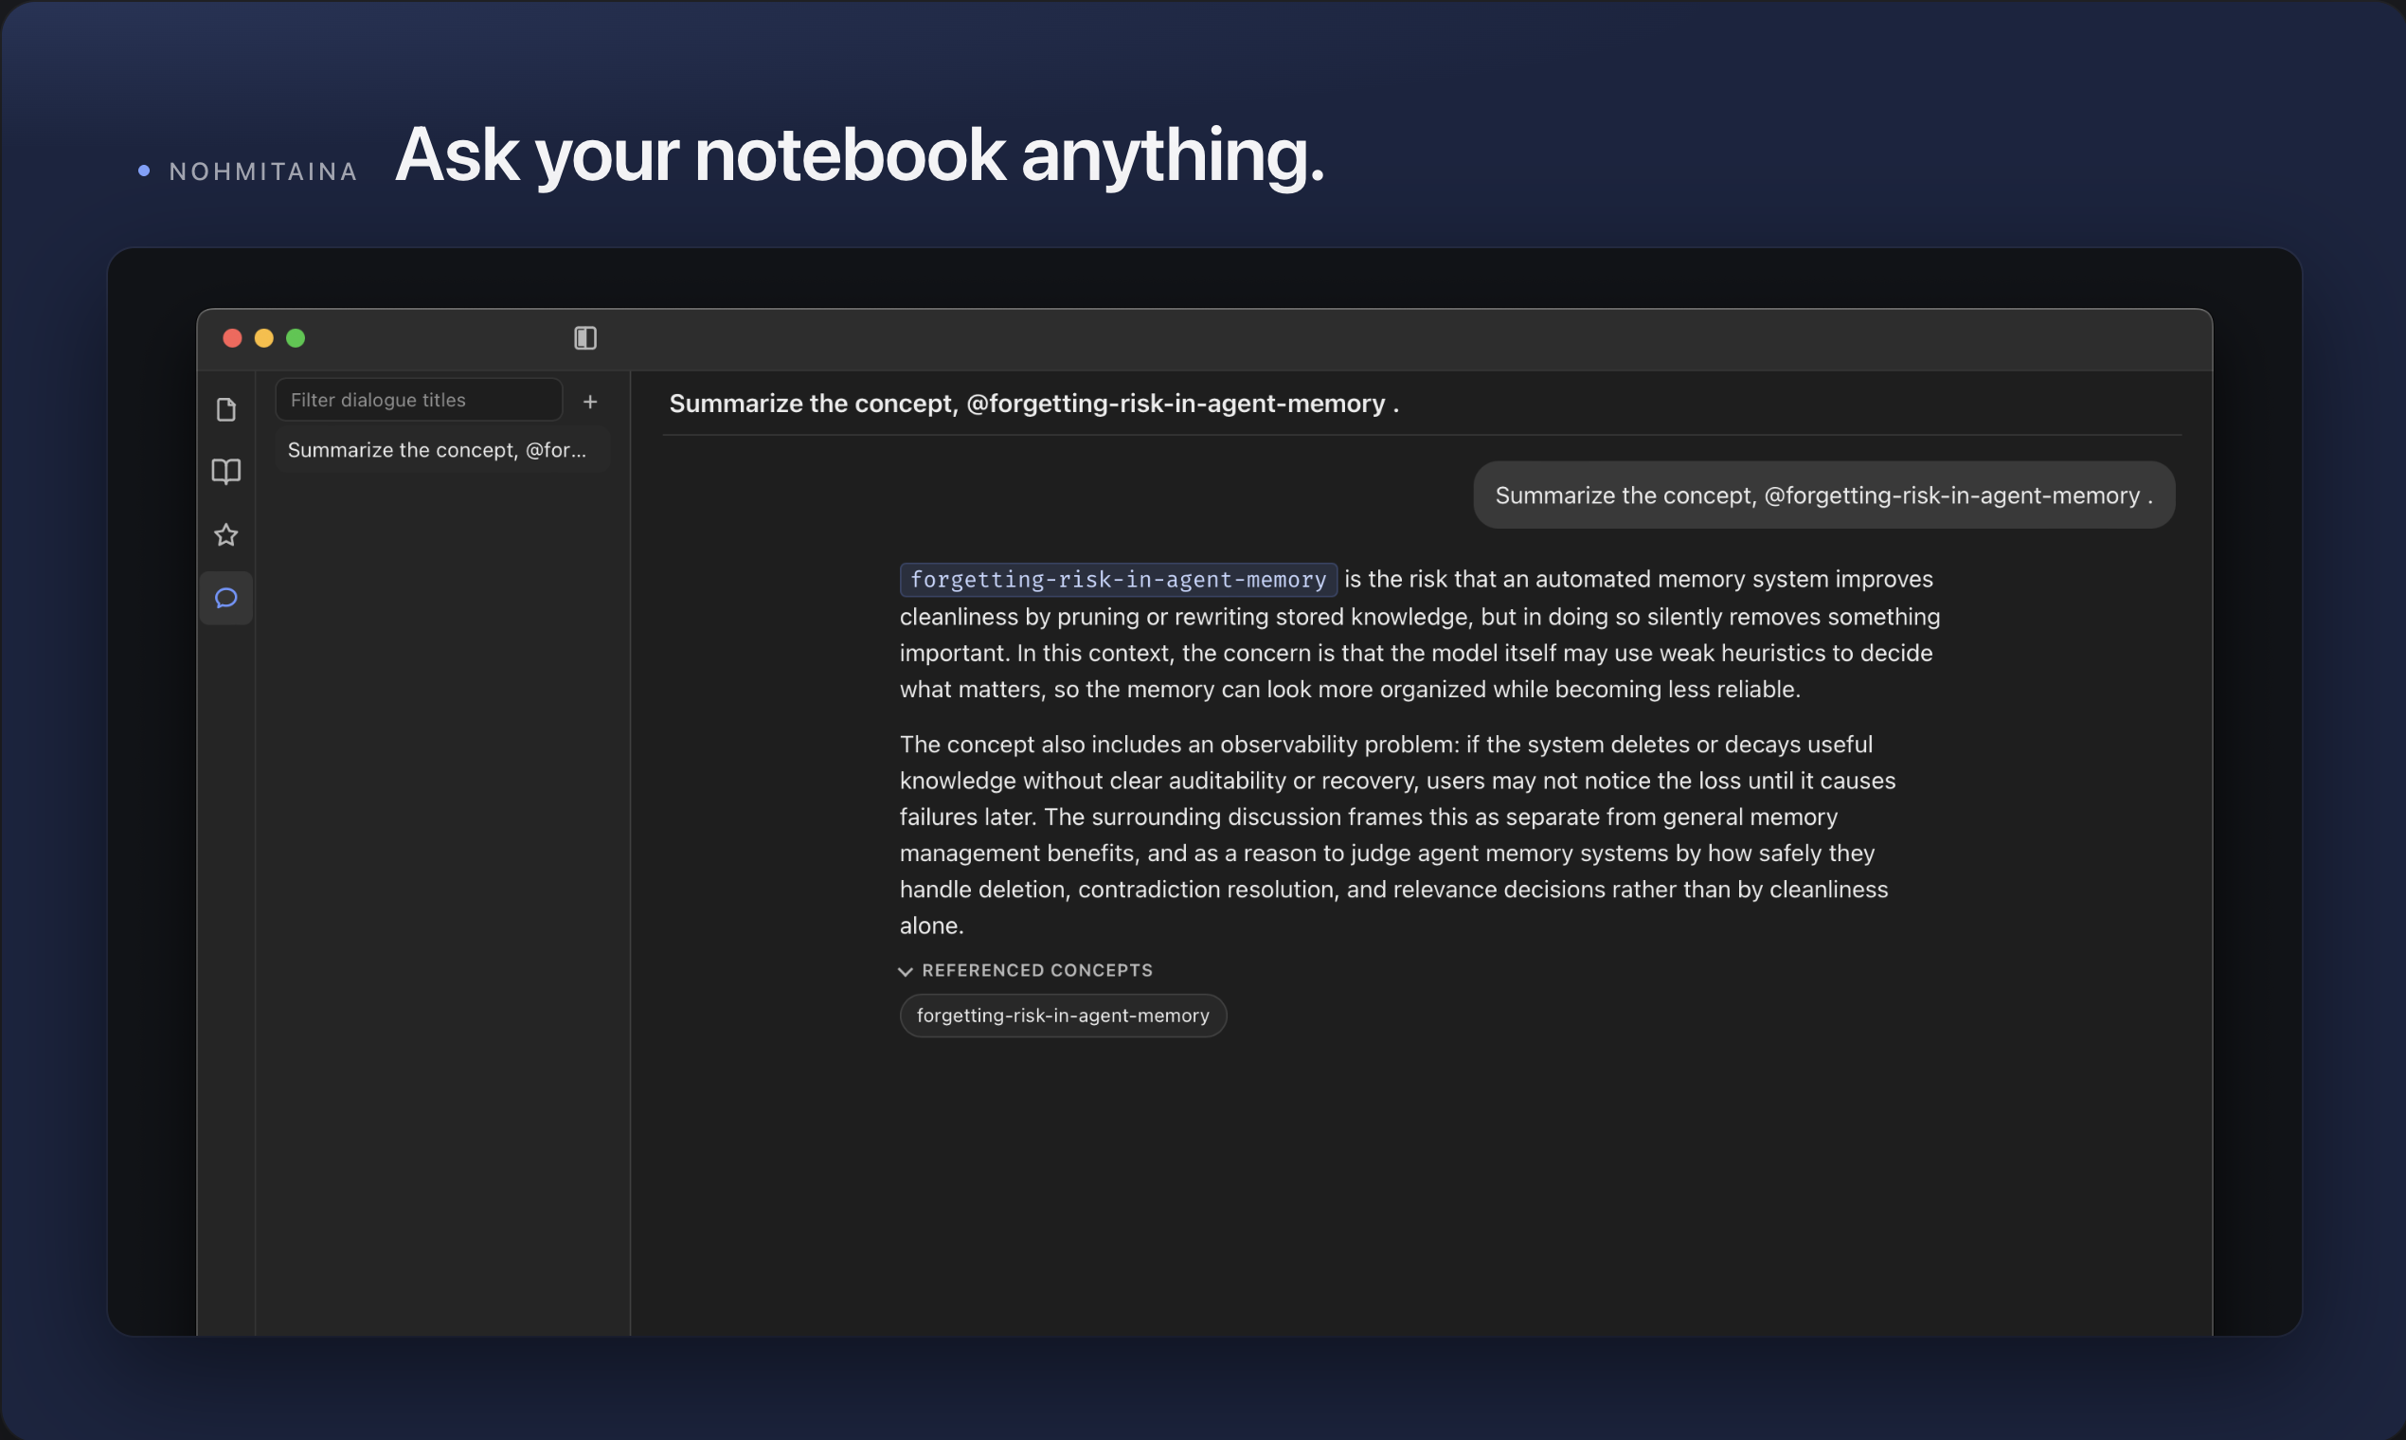Click the NOHMITAINA brand label
This screenshot has width=2406, height=1440.
[x=263, y=171]
